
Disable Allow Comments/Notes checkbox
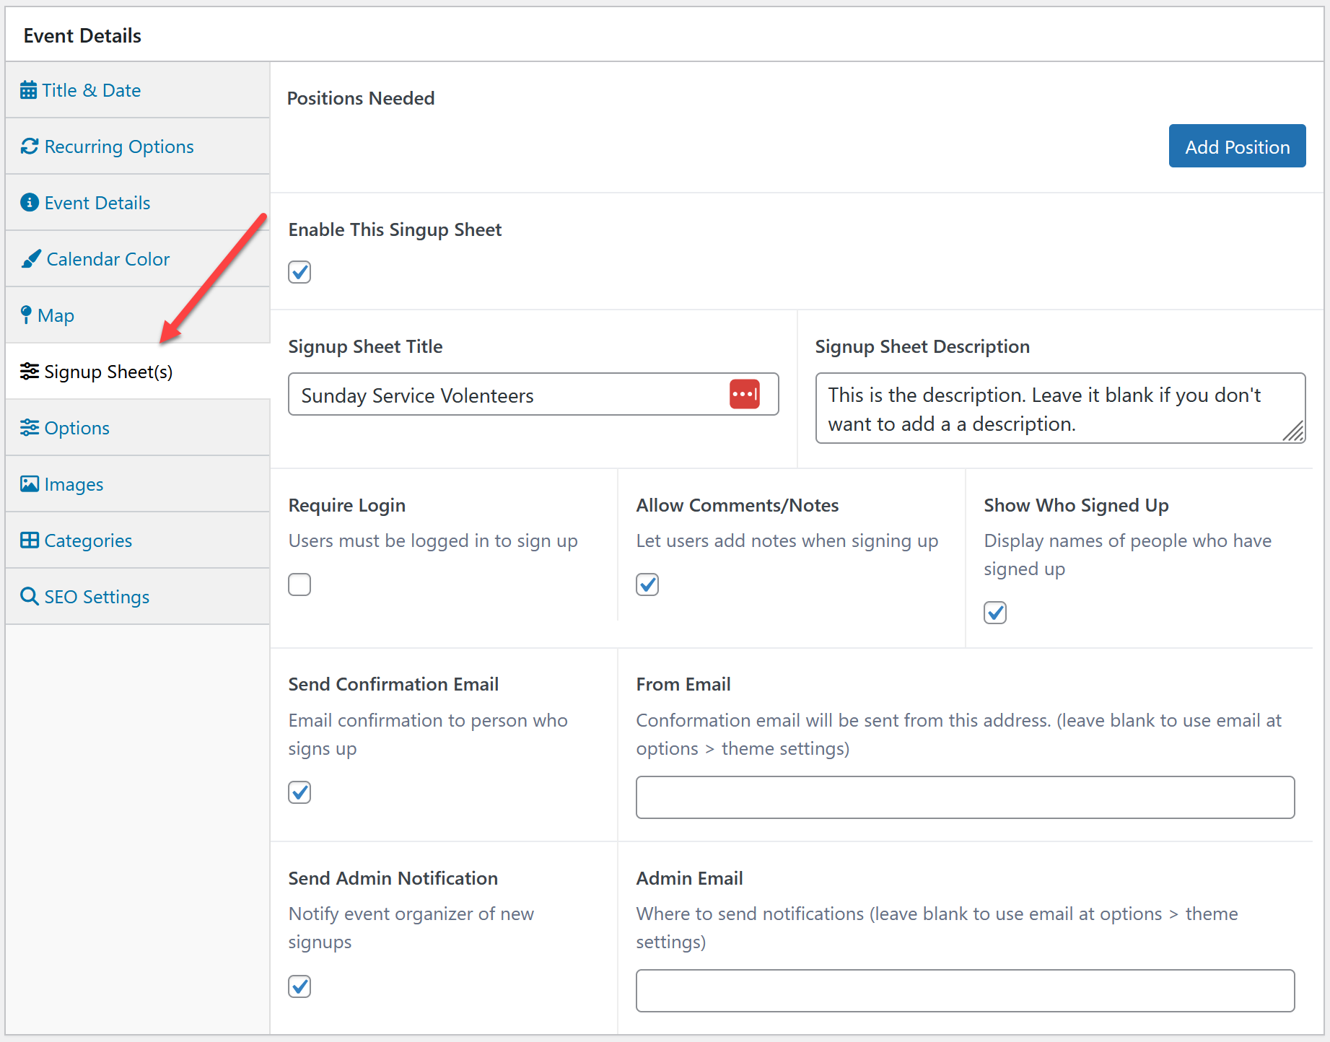pyautogui.click(x=647, y=585)
